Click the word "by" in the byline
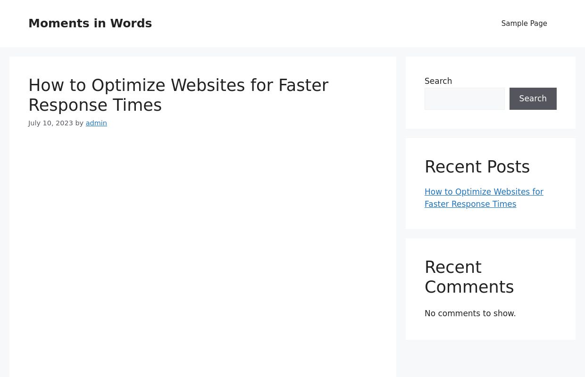This screenshot has height=377, width=585. [x=79, y=123]
